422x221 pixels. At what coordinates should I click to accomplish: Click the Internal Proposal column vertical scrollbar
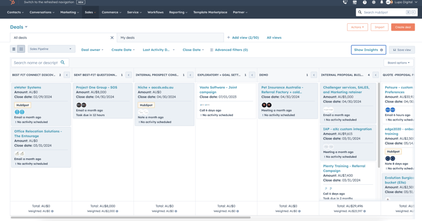[379, 125]
